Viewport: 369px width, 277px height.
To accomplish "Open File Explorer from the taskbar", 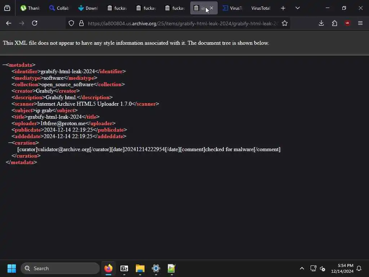I will click(140, 268).
